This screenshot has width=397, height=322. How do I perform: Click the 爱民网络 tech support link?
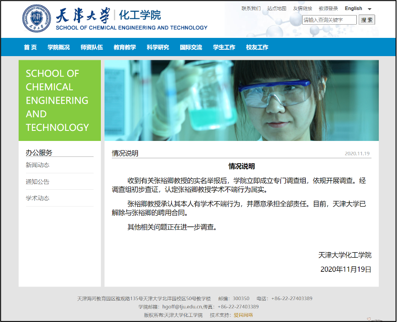tap(243, 315)
